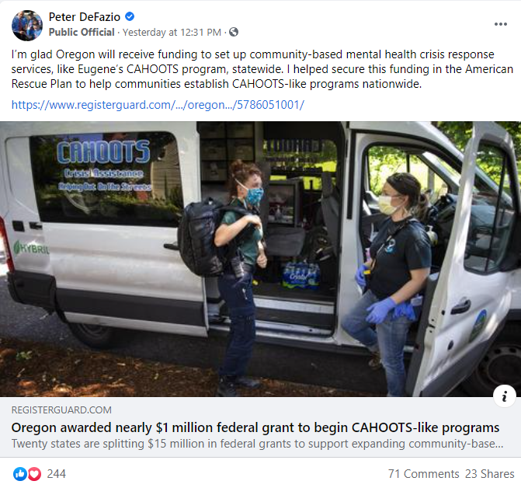Click the blue Like reaction icon
This screenshot has width=521, height=488.
(20, 474)
